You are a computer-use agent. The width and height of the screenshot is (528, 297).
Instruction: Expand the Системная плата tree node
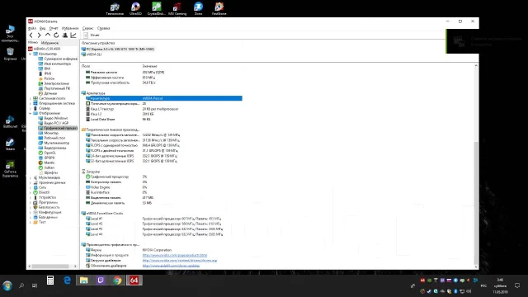(31, 98)
